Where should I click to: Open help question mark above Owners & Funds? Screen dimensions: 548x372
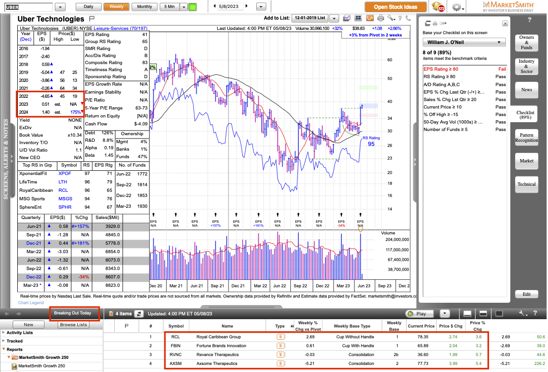tap(529, 20)
